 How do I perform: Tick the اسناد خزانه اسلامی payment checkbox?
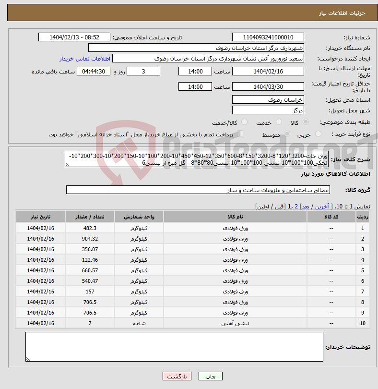pos(240,134)
